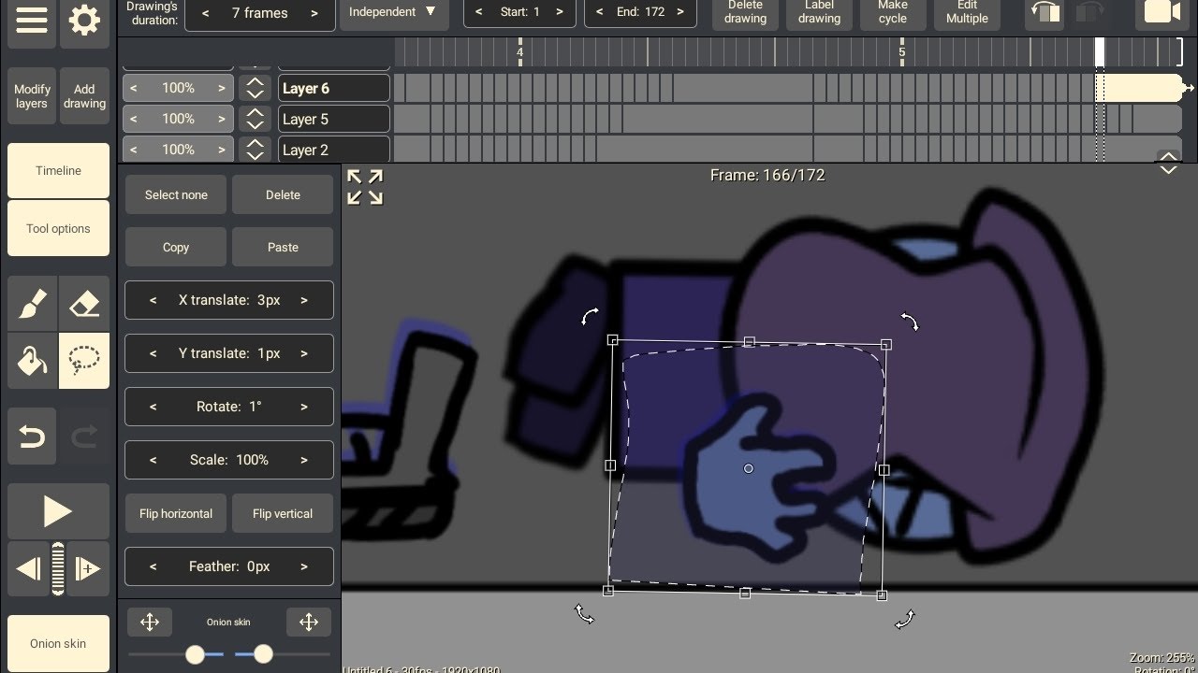Flip selection vertically
This screenshot has height=673, width=1198.
tap(283, 513)
